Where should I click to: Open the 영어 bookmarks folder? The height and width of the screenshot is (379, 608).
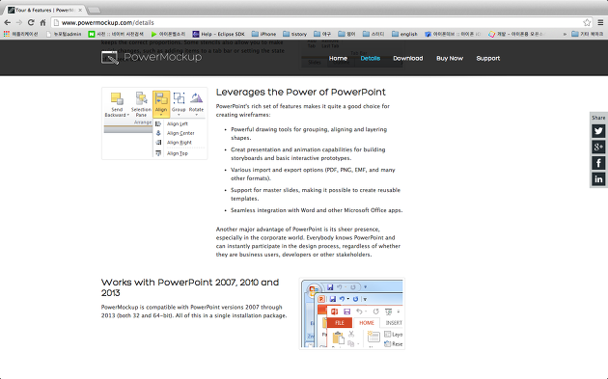pyautogui.click(x=346, y=34)
